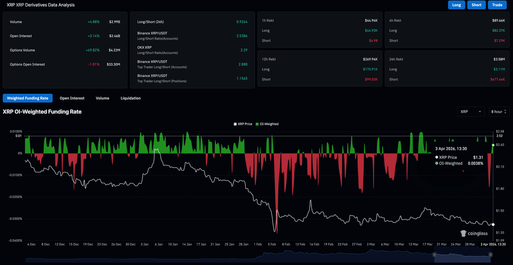Toggle XRP Price legend series

(x=243, y=124)
